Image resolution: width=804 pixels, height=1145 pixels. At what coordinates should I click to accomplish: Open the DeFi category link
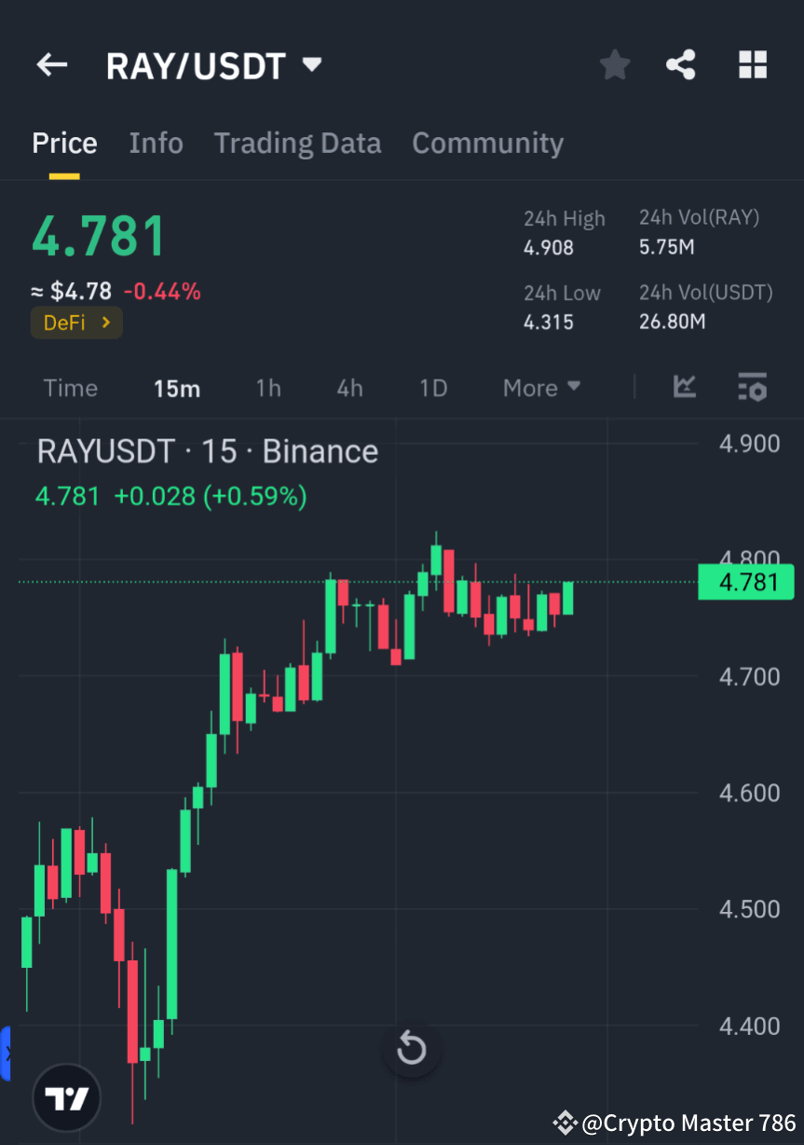click(x=76, y=322)
